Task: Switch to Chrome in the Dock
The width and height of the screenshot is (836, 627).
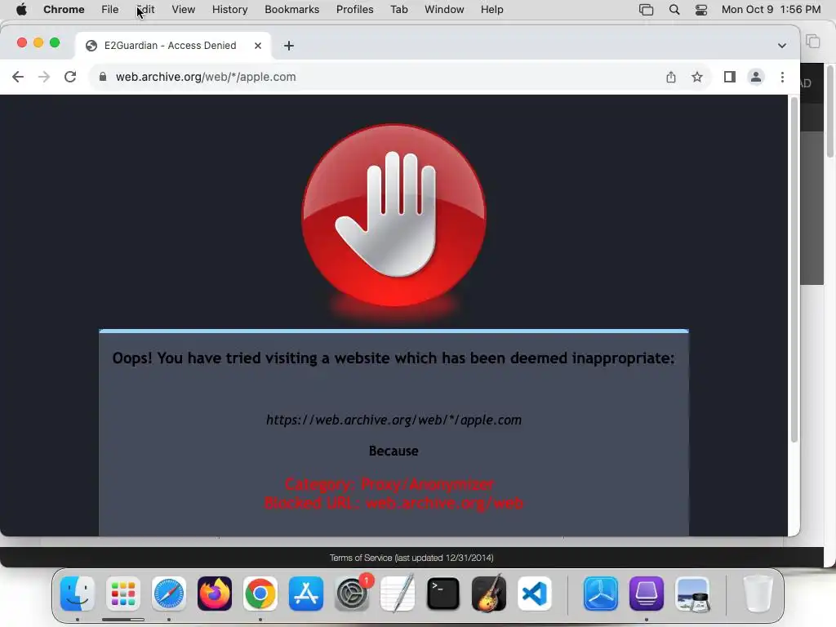Action: (x=260, y=594)
